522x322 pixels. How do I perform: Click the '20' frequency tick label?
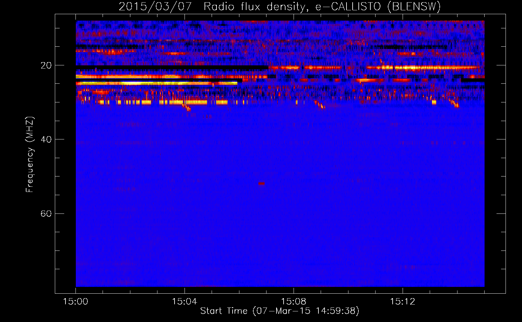click(46, 65)
